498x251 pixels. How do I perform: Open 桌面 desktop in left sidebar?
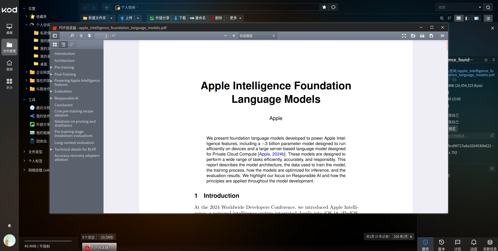click(9, 29)
